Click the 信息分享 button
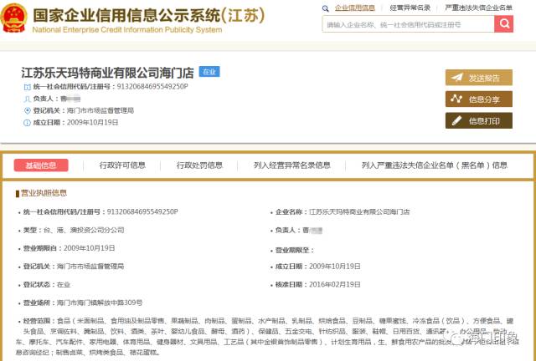 [x=478, y=99]
